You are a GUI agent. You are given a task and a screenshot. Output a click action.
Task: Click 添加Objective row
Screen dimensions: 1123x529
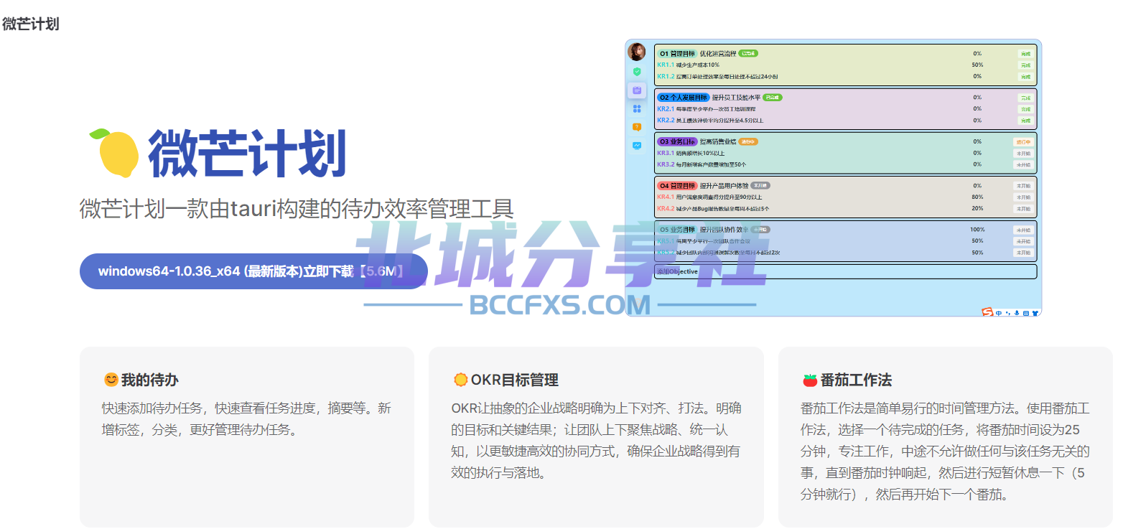(x=845, y=271)
